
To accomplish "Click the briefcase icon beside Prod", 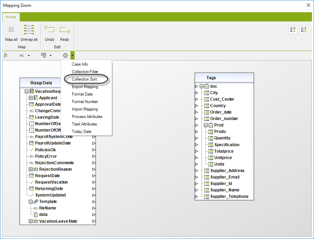I will click(211, 125).
